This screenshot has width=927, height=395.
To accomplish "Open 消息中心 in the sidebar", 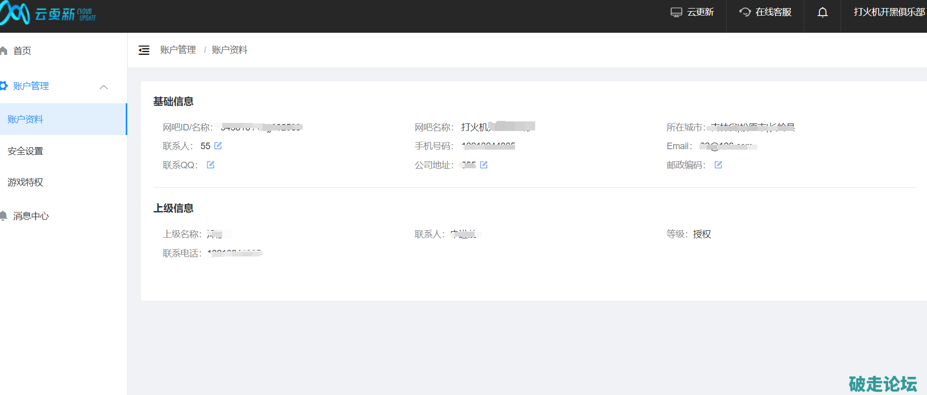I will pyautogui.click(x=31, y=216).
